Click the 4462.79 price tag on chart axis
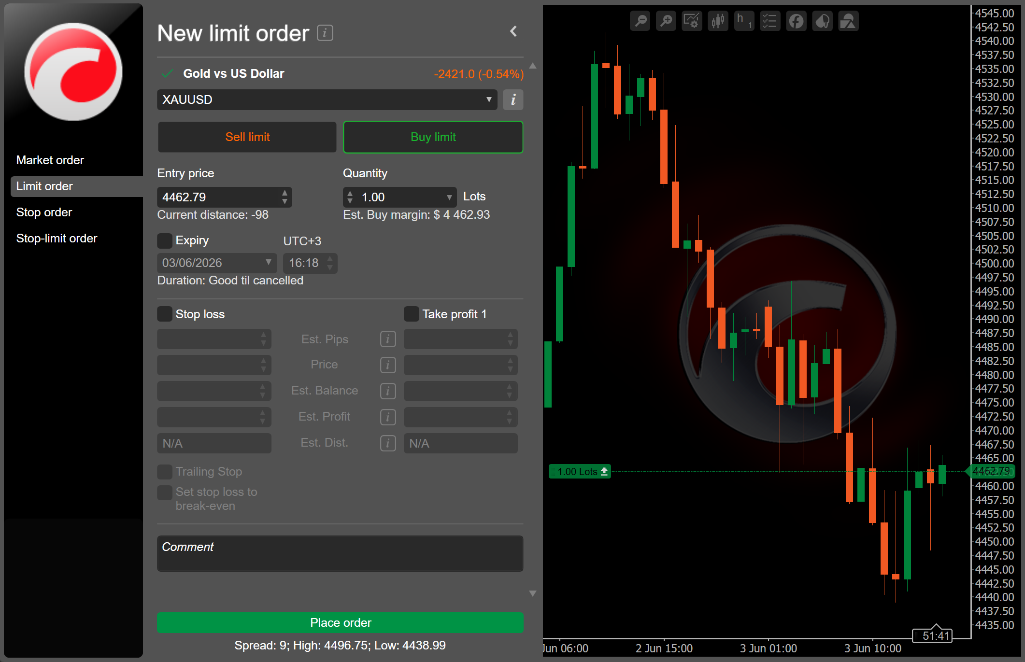 click(990, 471)
